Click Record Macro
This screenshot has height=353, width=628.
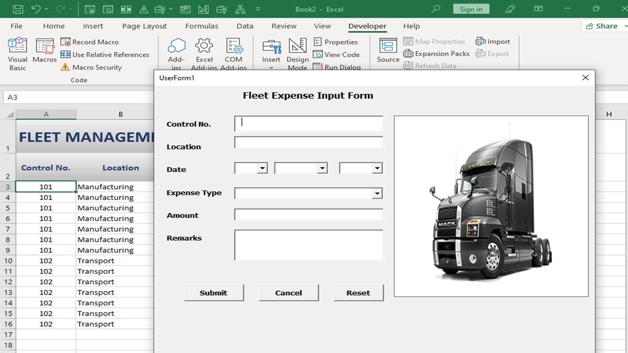click(90, 42)
